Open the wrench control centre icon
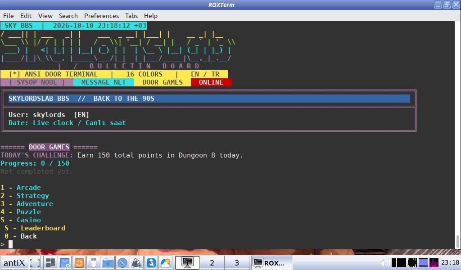Image resolution: width=461 pixels, height=270 pixels. 151,263
